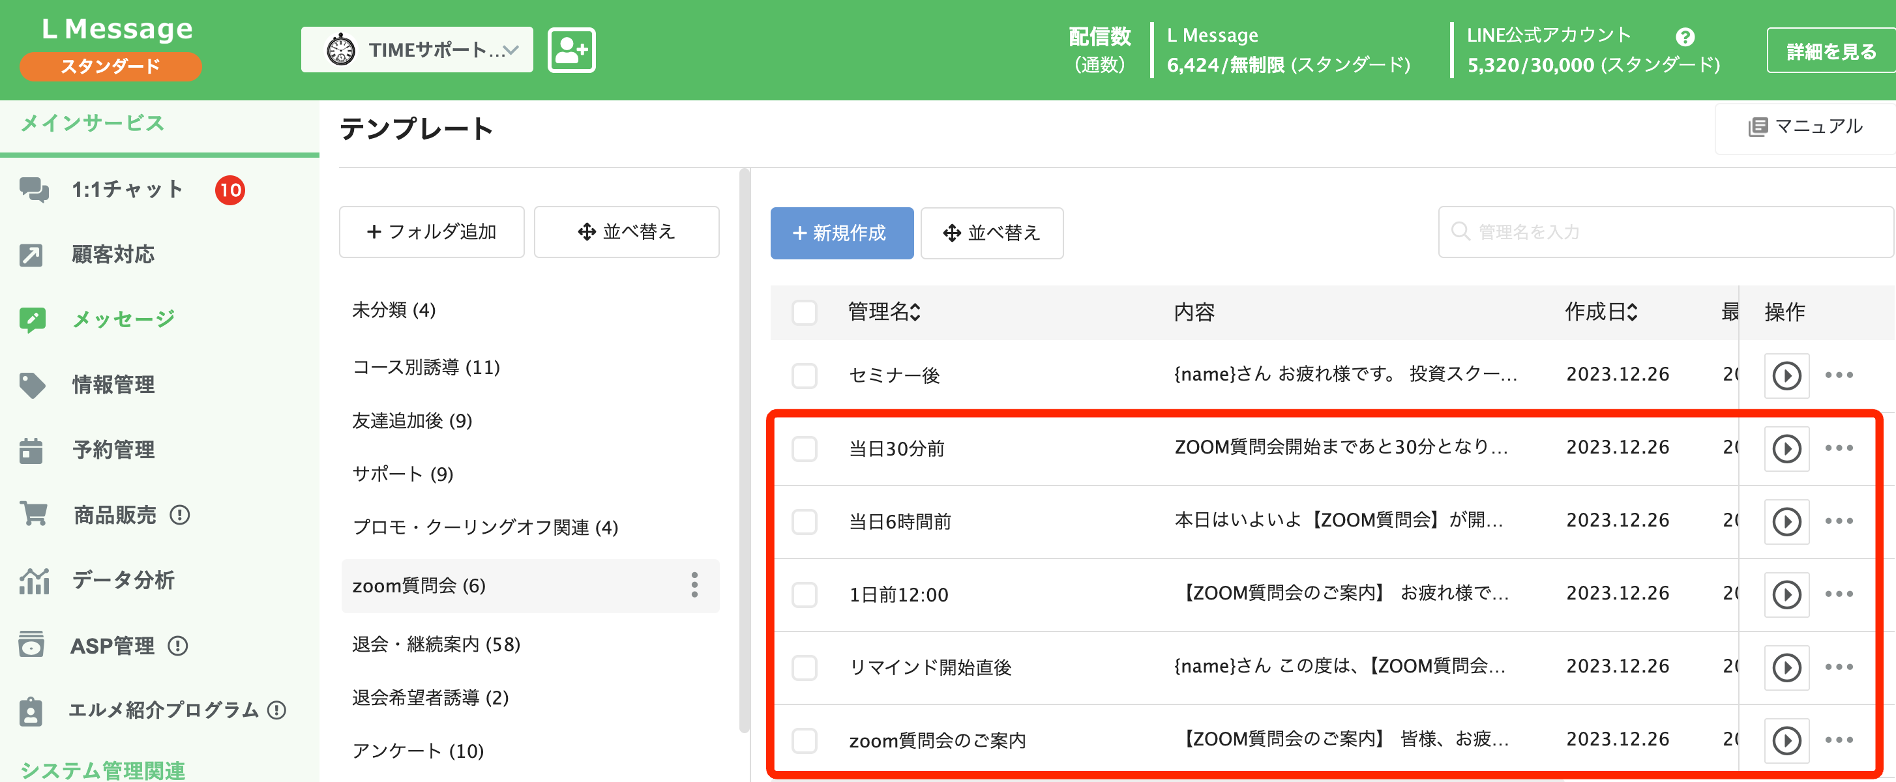
Task: Check the 当日6時間前 row checkbox
Action: click(805, 521)
